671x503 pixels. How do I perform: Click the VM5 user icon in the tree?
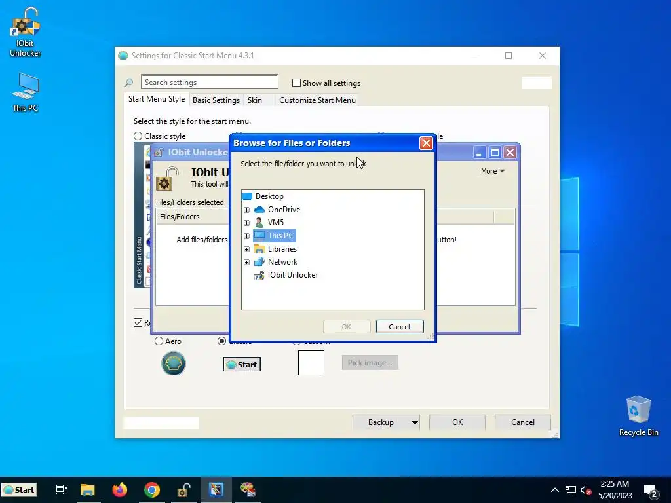[259, 223]
